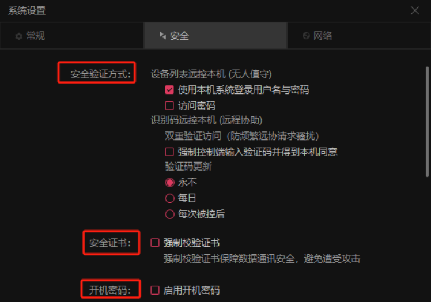Enable the 访问密码 checkbox
Image resolution: width=431 pixels, height=302 pixels.
tap(169, 105)
